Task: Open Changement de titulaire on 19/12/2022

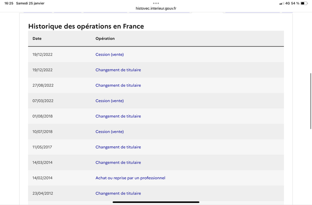Action: (x=118, y=70)
